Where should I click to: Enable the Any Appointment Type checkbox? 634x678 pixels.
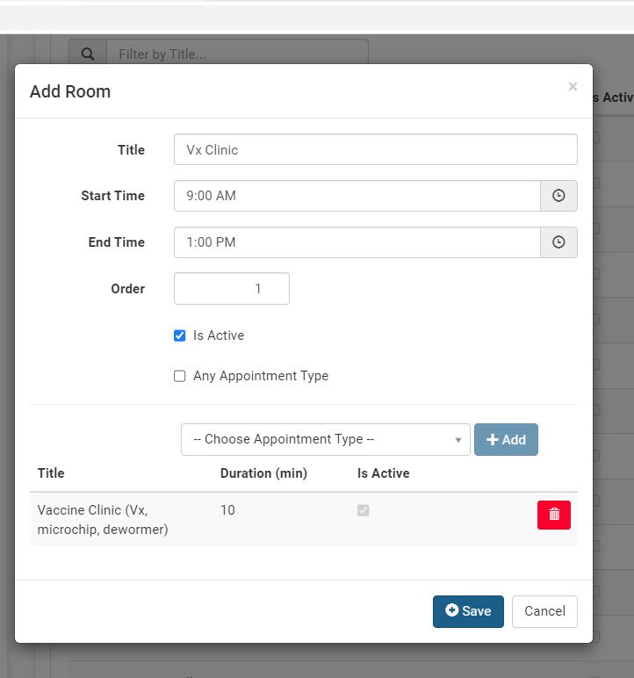(x=180, y=376)
